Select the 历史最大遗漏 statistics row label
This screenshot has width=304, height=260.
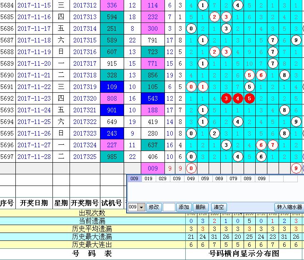(x=92, y=237)
